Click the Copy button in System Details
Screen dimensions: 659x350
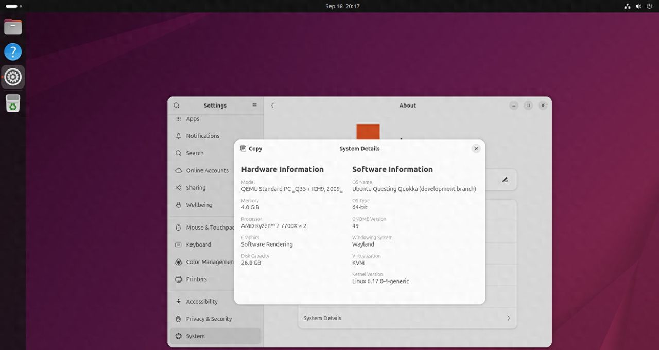(x=251, y=149)
